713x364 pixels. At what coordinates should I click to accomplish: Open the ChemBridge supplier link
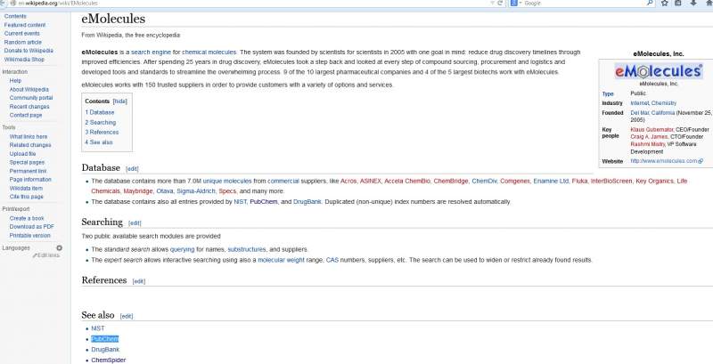coord(451,181)
